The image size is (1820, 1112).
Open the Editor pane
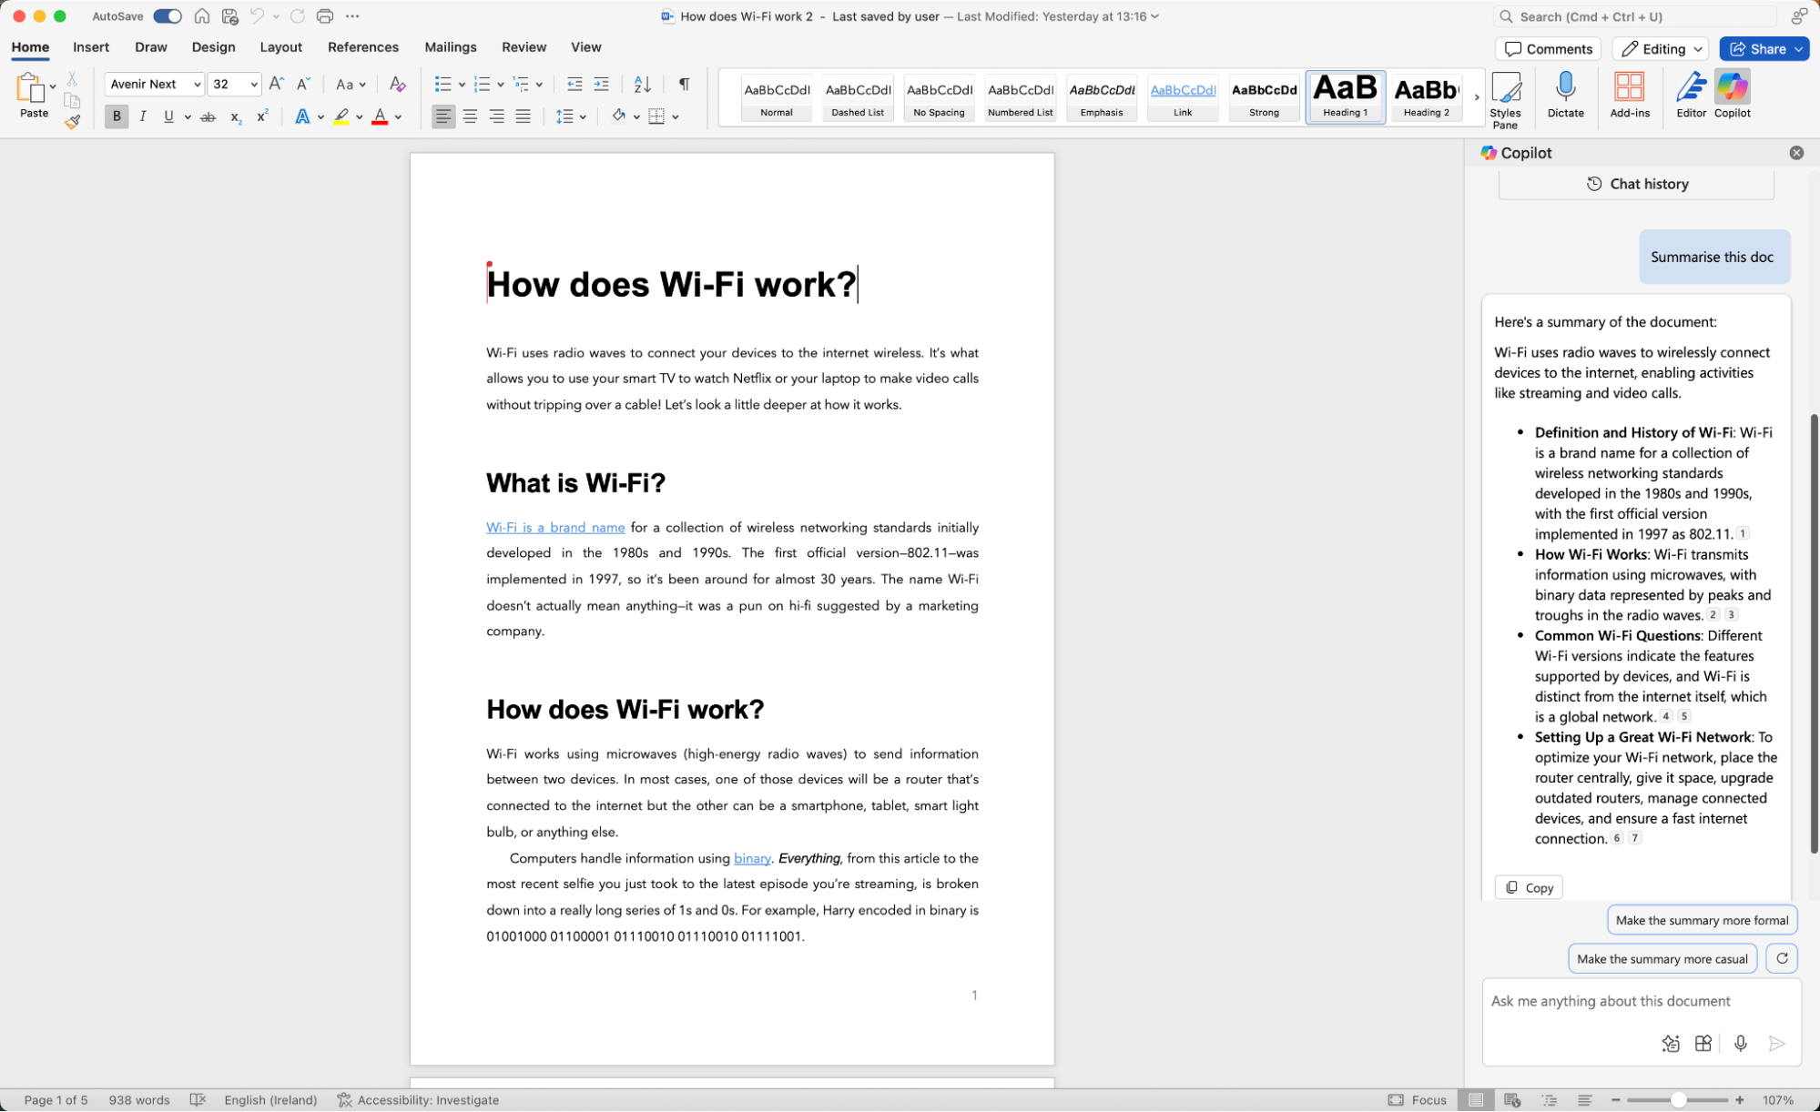point(1691,96)
